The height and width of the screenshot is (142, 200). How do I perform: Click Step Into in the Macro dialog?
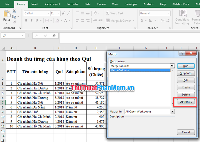point(186,73)
